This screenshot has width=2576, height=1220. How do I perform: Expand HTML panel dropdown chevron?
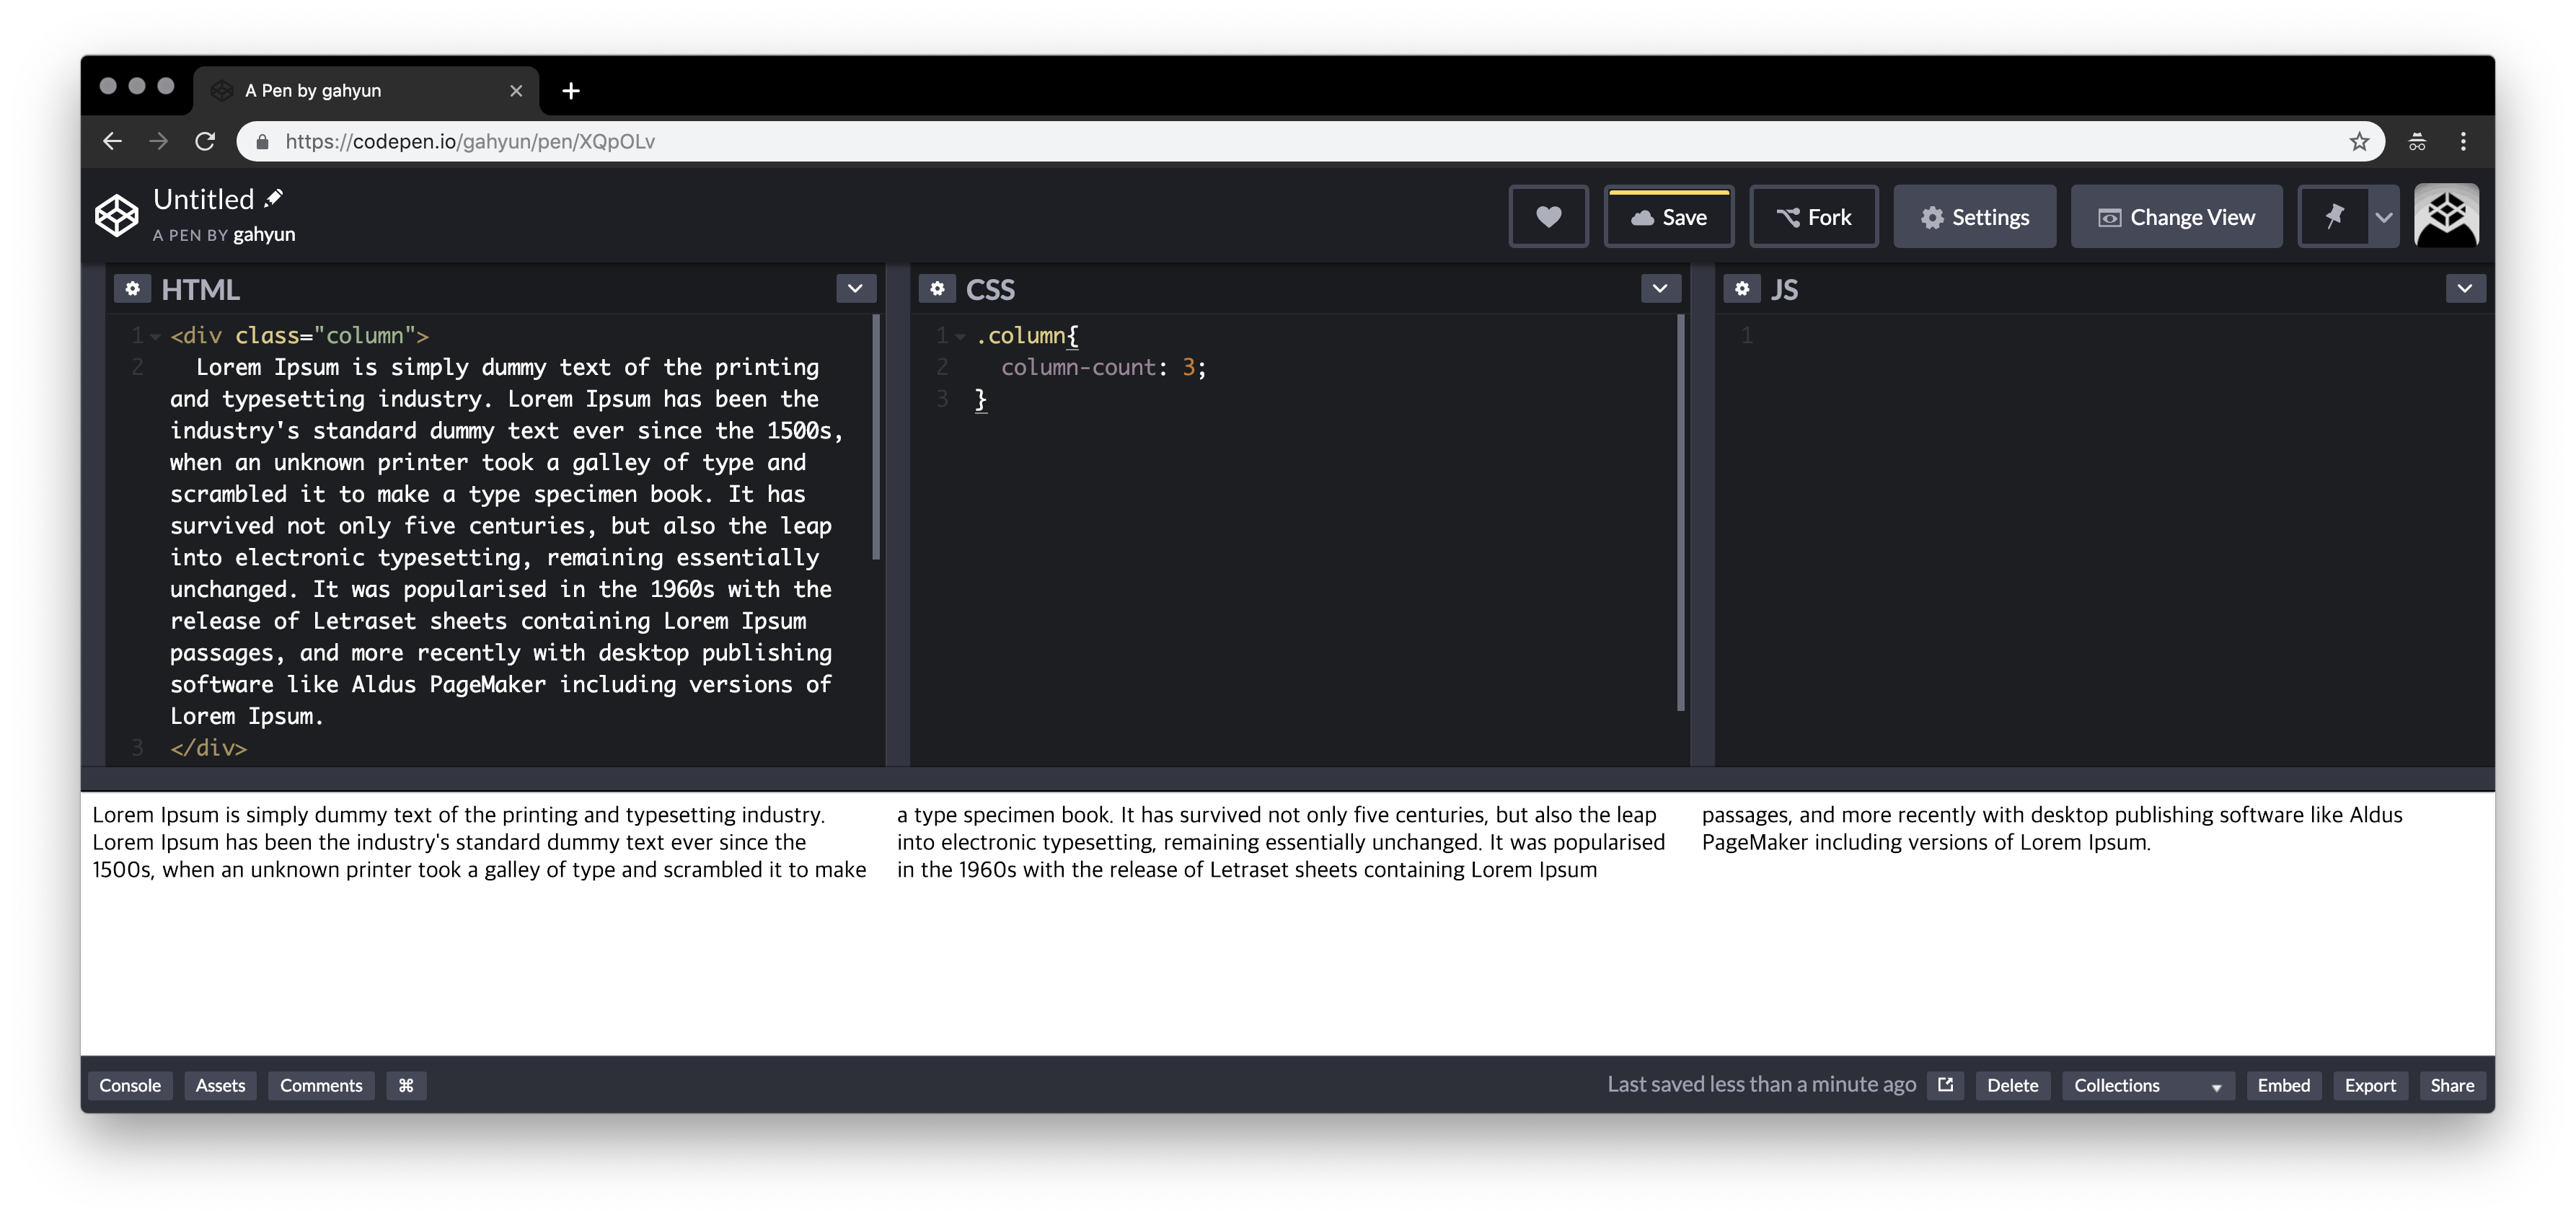(x=855, y=289)
